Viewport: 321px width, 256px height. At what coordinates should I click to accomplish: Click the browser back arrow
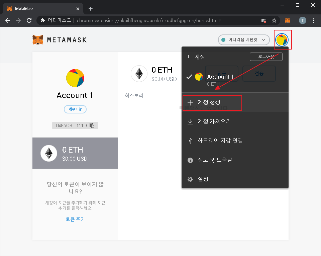8,20
